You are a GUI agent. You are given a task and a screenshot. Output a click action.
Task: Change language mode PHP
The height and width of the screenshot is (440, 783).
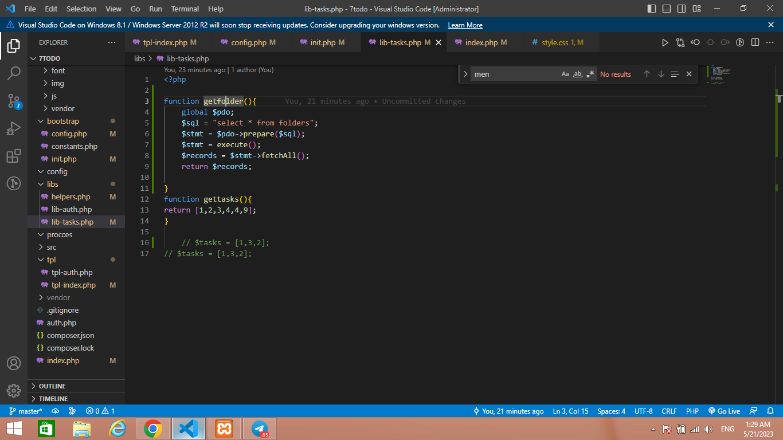(692, 411)
